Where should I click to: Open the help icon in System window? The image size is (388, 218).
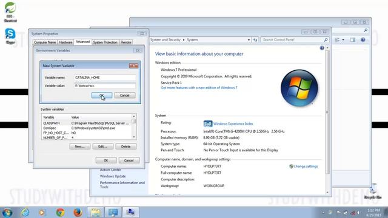click(x=322, y=48)
